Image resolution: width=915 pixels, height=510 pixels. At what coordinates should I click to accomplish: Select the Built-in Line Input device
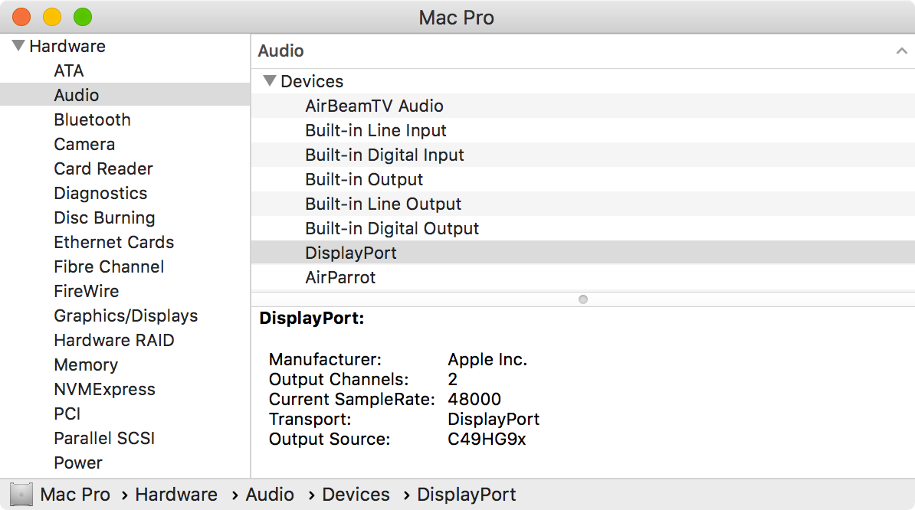coord(583,130)
